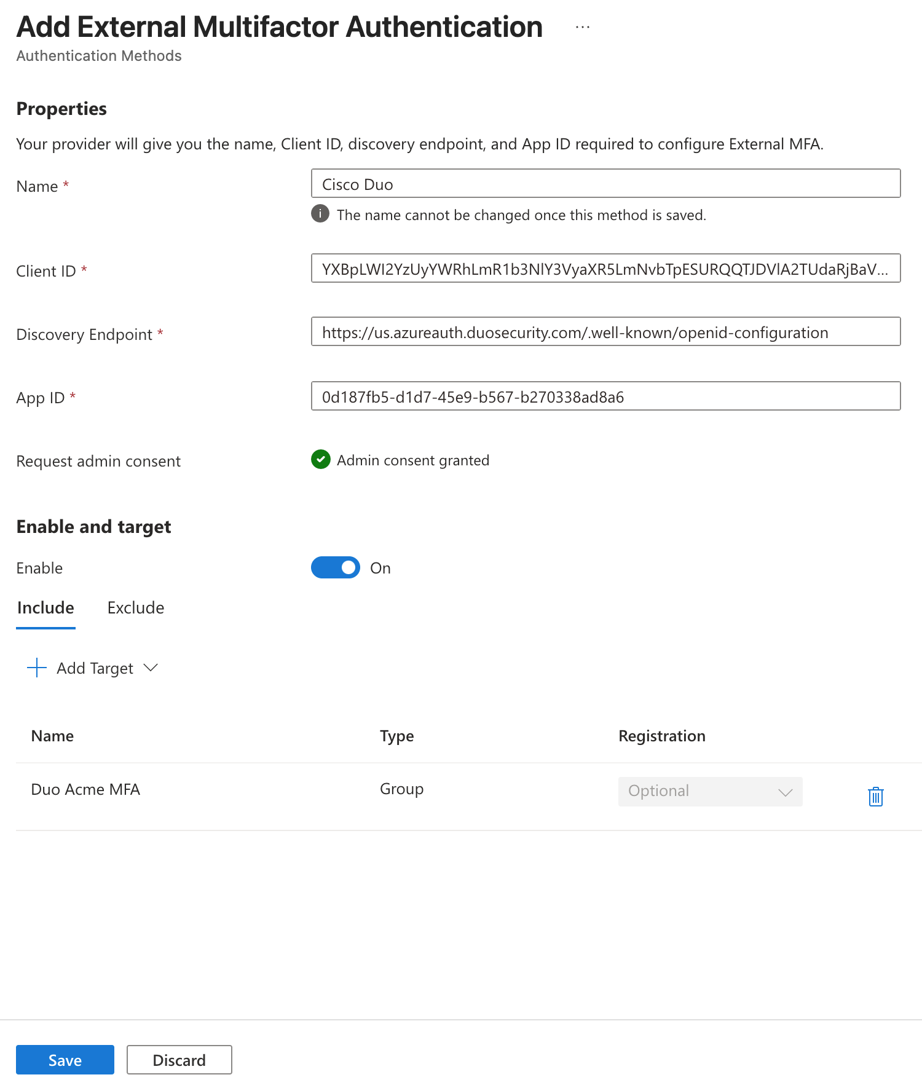This screenshot has height=1088, width=922.
Task: Click the App ID input field
Action: (606, 396)
